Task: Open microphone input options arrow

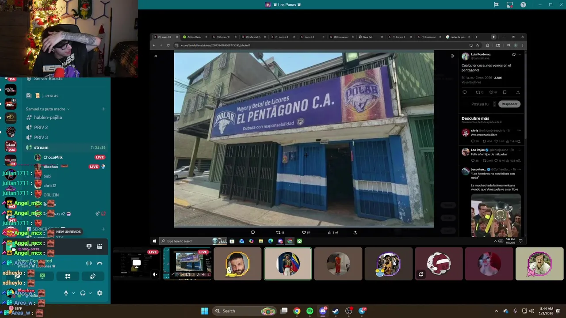Action: [73, 293]
